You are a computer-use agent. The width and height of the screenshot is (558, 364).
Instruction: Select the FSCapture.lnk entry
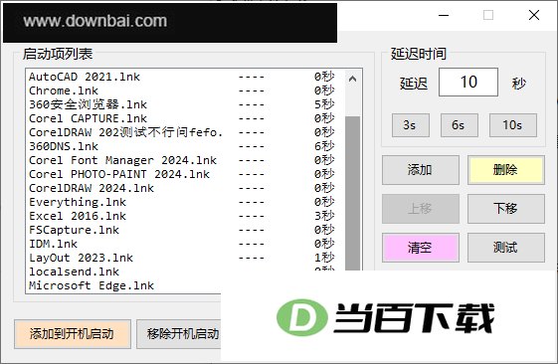click(185, 230)
